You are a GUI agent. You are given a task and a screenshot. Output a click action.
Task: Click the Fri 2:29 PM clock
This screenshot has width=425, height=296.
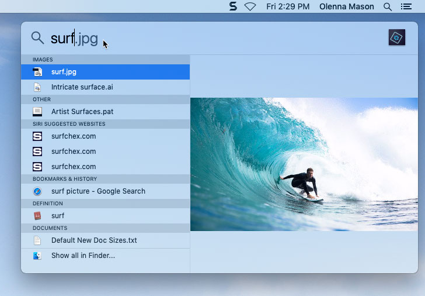(288, 6)
